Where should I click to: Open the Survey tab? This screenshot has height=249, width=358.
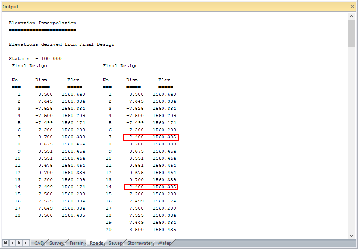(56, 243)
